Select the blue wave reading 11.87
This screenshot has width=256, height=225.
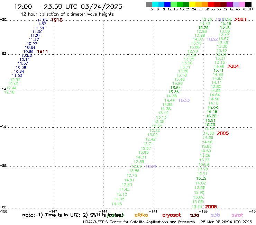pos(43,20)
